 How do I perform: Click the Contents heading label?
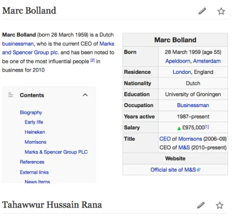32,95
